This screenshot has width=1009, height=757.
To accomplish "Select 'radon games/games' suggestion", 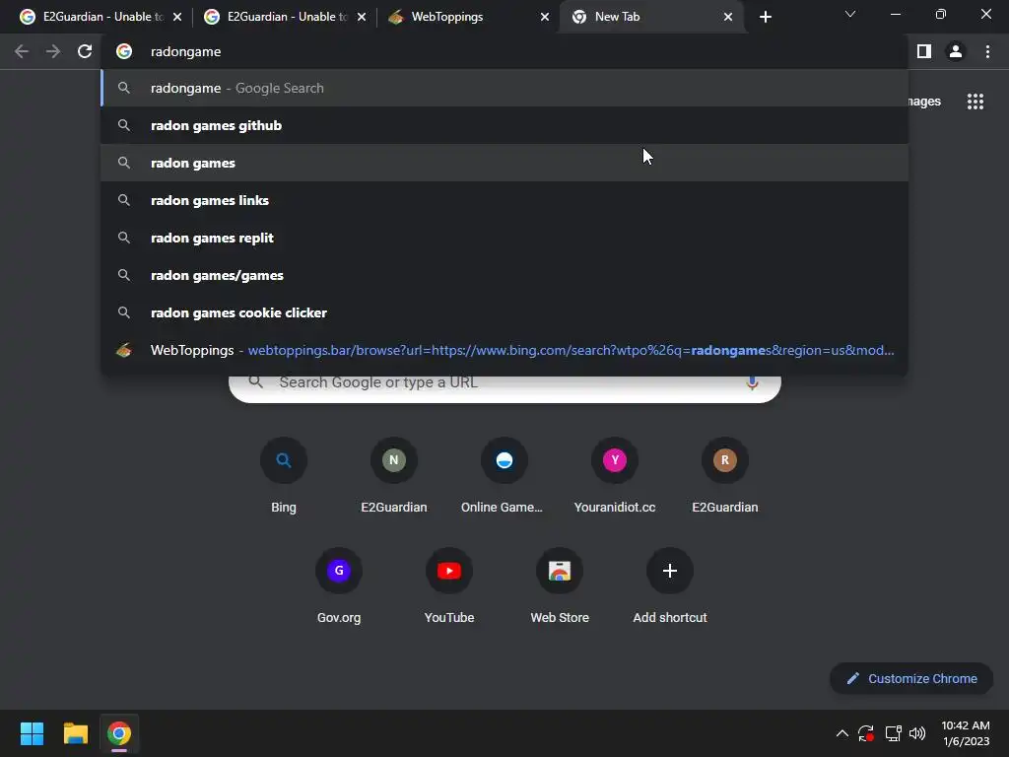I will pos(504,275).
